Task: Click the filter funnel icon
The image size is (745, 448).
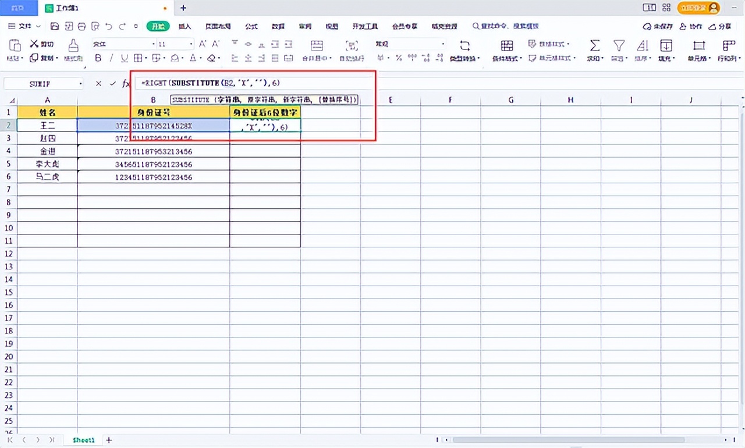Action: [619, 46]
